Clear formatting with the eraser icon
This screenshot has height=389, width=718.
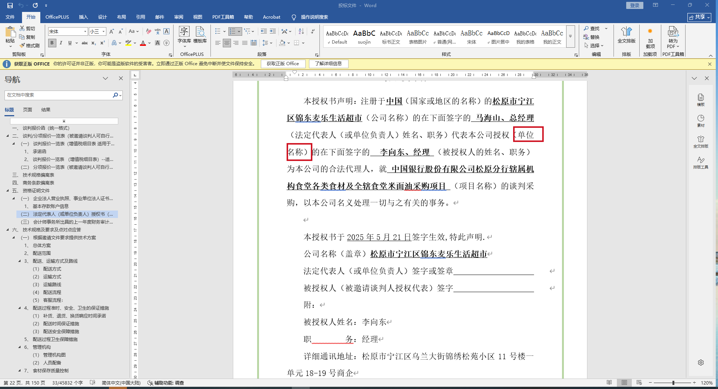pos(149,32)
